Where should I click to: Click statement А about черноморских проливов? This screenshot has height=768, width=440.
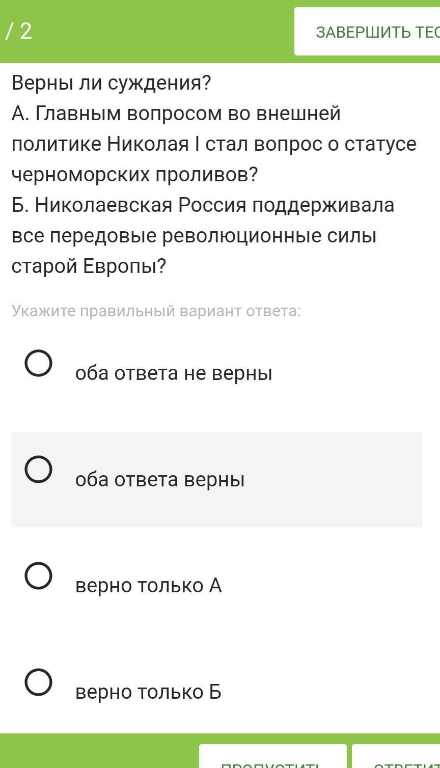[214, 144]
